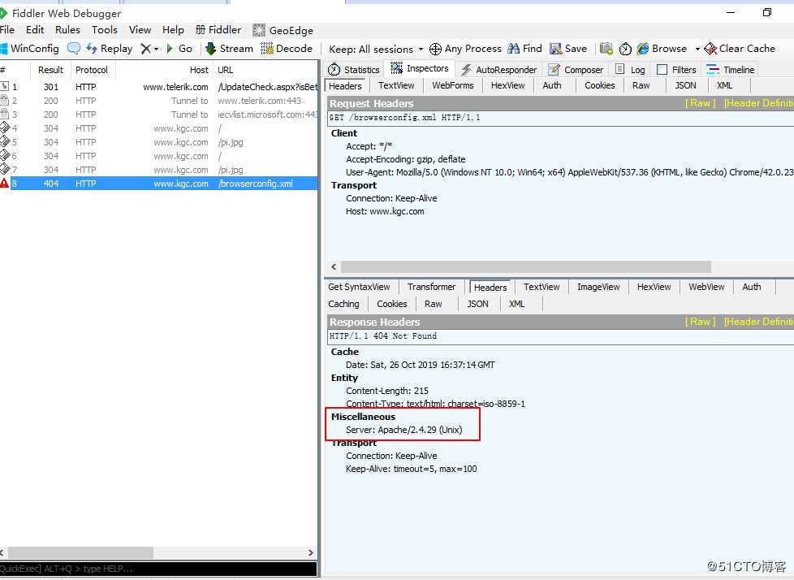Select session 1 www.telerik.com row
The height and width of the screenshot is (580, 794).
[159, 87]
